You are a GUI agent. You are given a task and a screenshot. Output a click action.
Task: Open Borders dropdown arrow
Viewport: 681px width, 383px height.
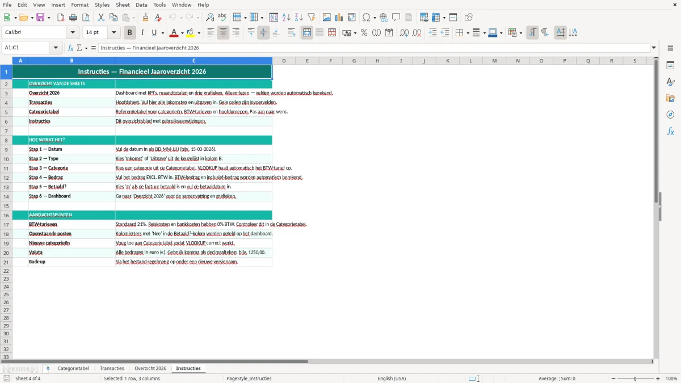(x=467, y=33)
